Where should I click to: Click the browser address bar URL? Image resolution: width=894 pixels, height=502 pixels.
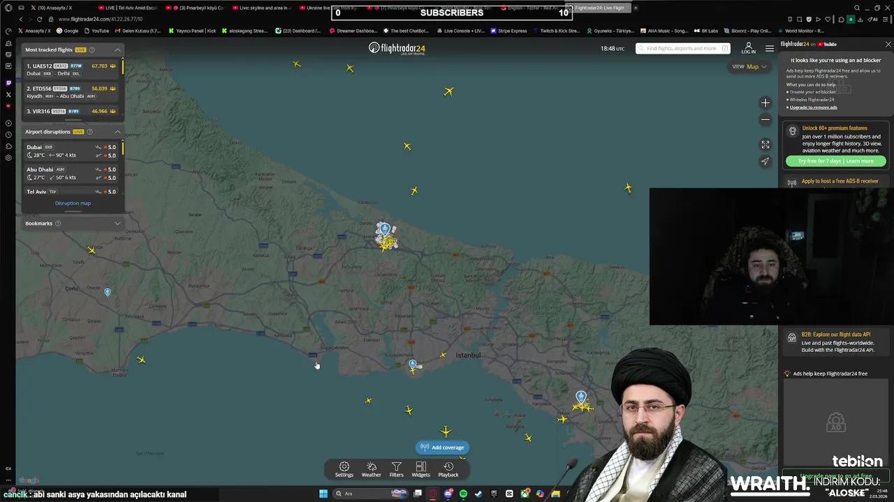[x=100, y=19]
